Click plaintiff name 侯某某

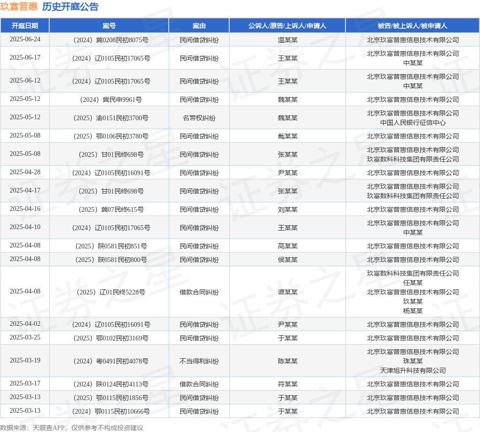point(287,260)
